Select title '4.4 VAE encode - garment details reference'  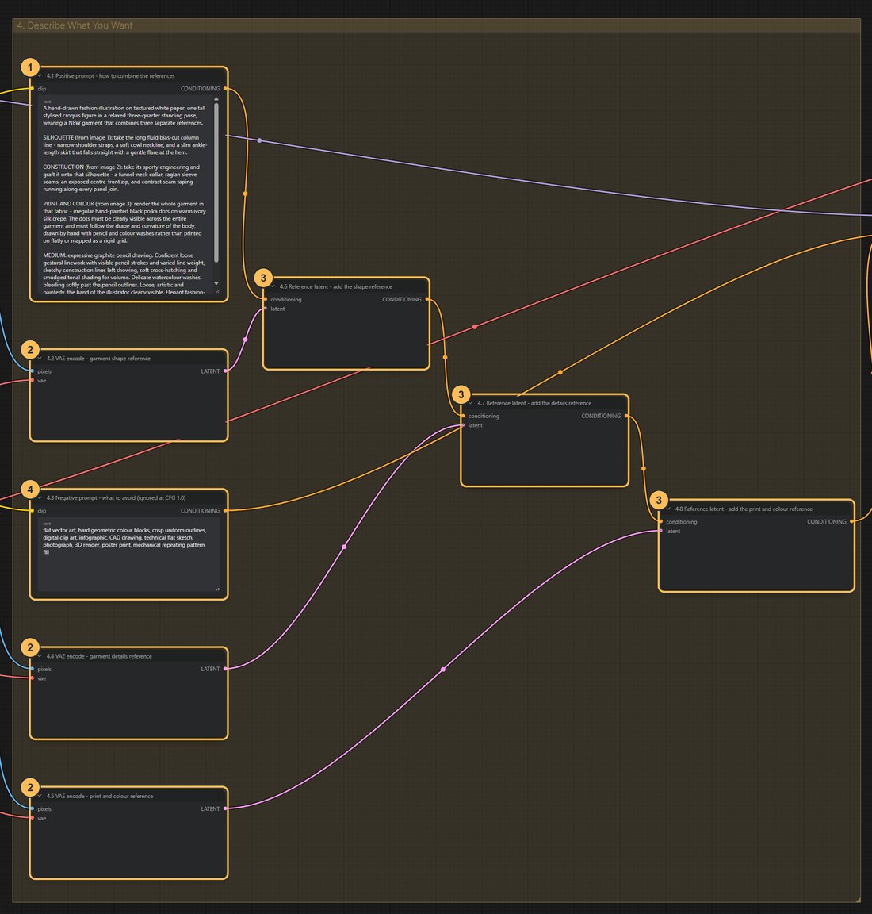pos(99,656)
